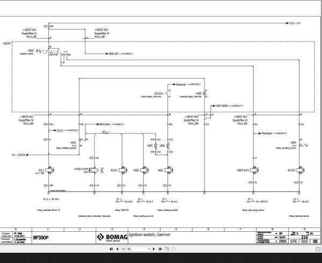Click the '-K11' relay coil label
This screenshot has height=263, width=322.
click(x=41, y=170)
